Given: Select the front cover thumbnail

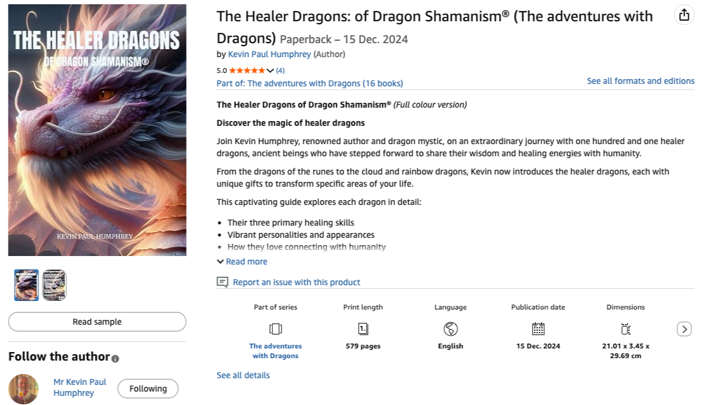Looking at the screenshot, I should click(x=26, y=285).
